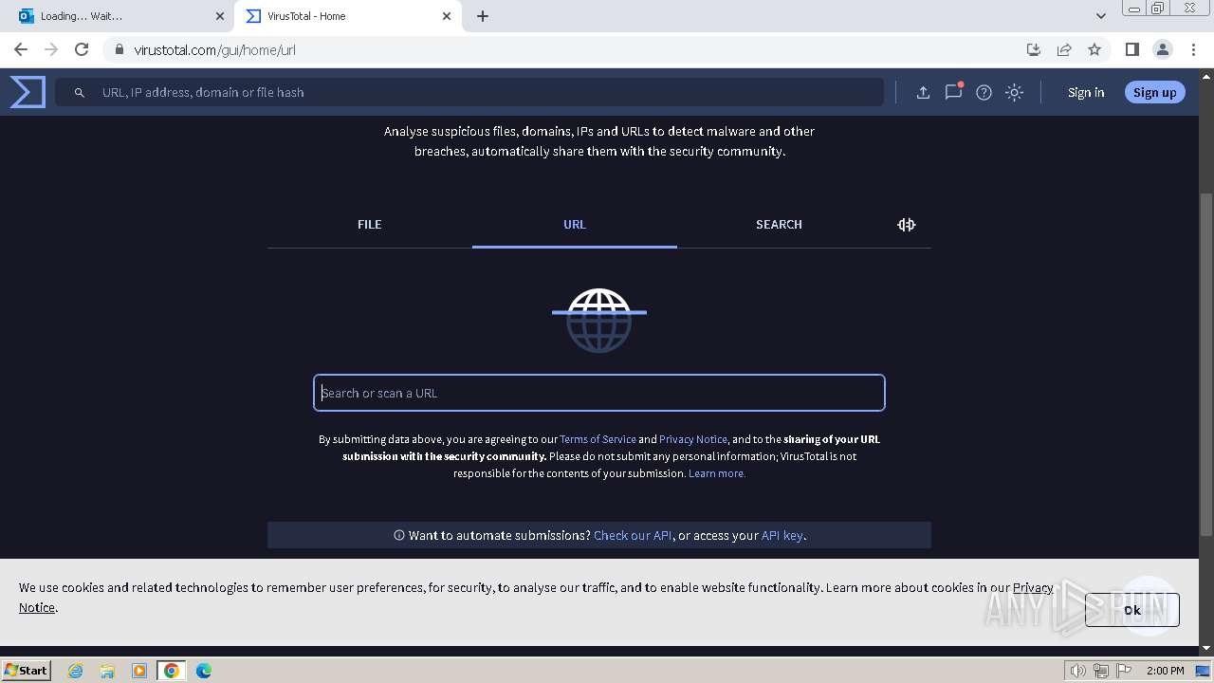Click Sign in
Screen dimensions: 1214x683
1086,92
